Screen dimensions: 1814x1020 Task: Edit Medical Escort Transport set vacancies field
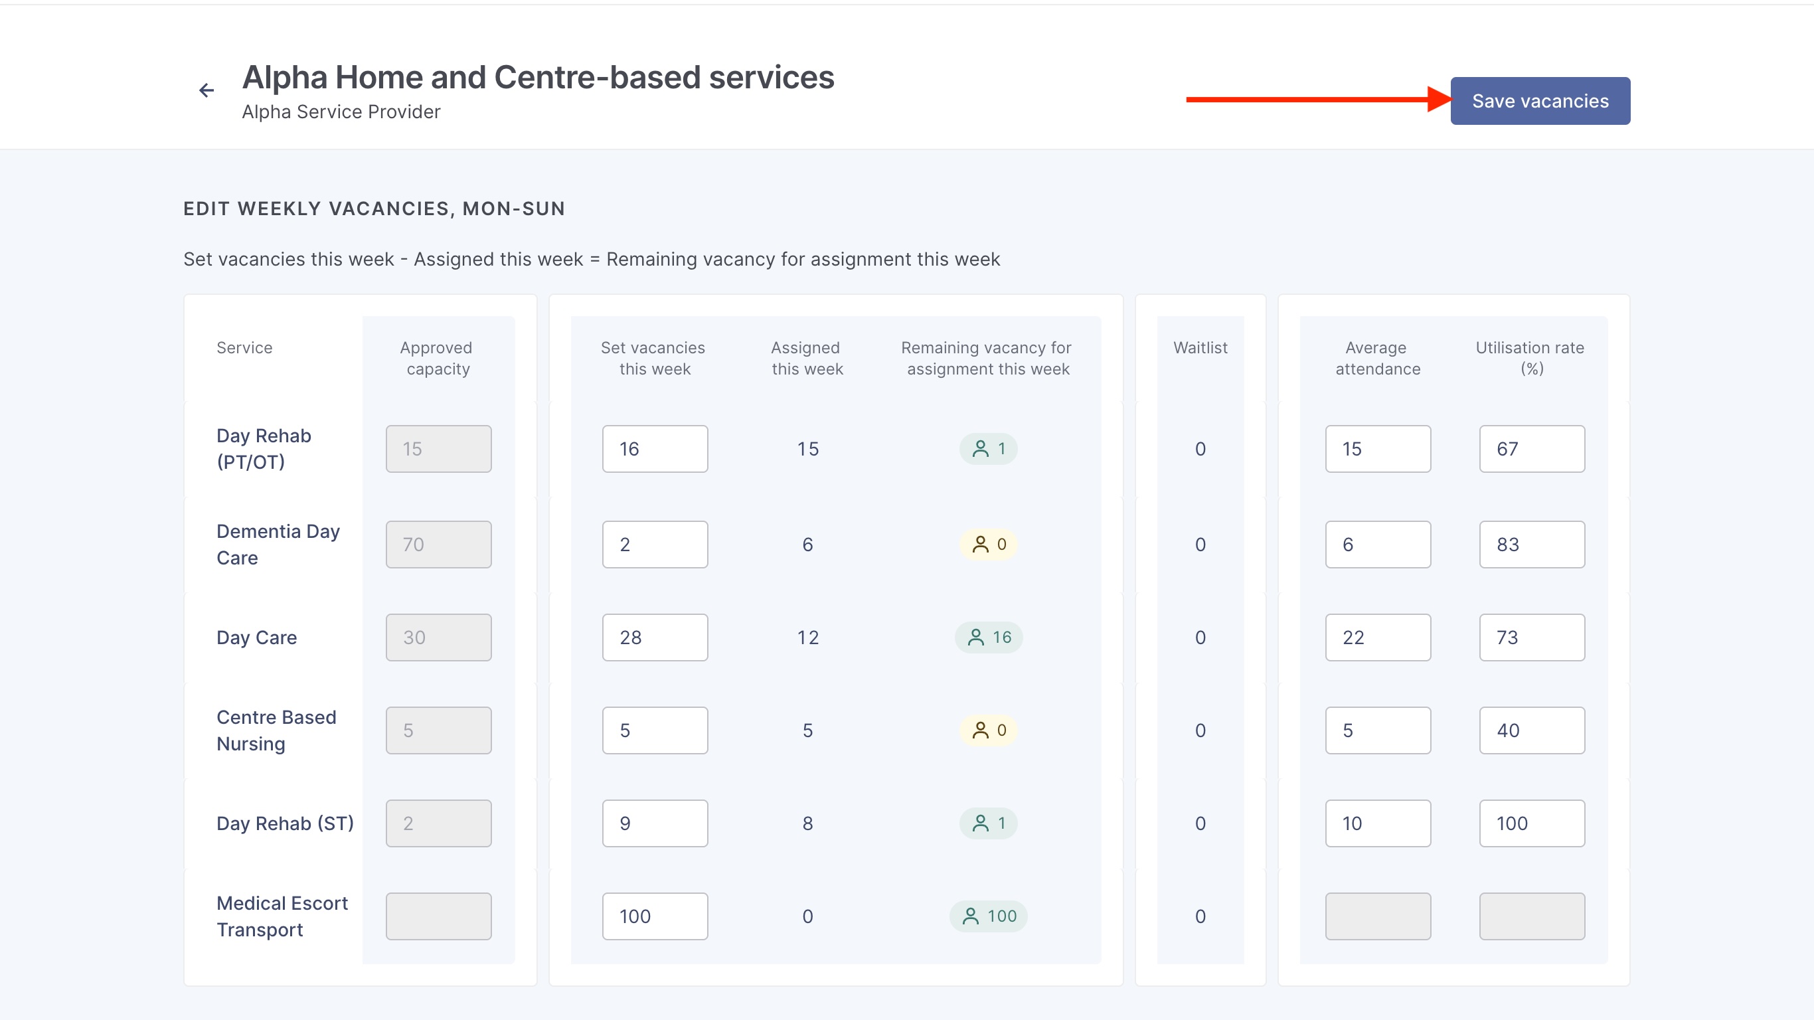[654, 916]
